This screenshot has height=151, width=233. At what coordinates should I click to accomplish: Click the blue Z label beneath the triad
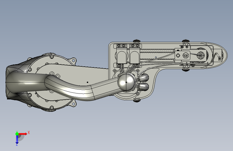(17, 145)
